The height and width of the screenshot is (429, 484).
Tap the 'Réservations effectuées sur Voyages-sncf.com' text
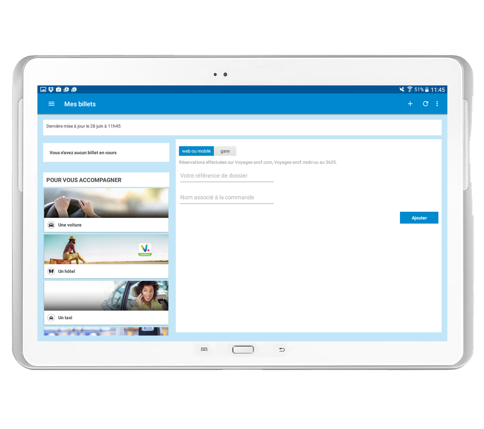[x=258, y=162]
